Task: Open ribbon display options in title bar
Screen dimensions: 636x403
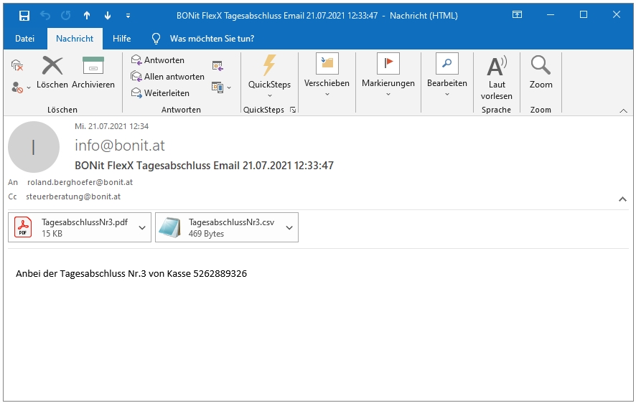Action: click(517, 15)
